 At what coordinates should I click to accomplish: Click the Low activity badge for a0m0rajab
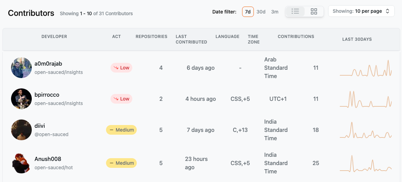(122, 68)
